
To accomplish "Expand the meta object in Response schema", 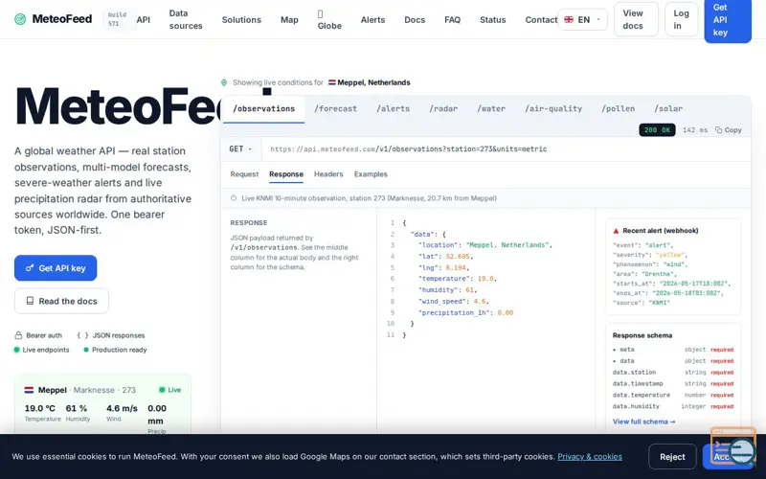I will tap(615, 350).
